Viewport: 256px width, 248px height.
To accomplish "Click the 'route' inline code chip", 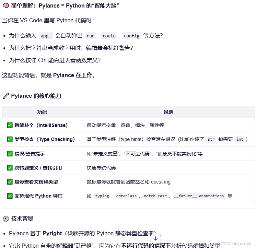I will click(x=109, y=36).
